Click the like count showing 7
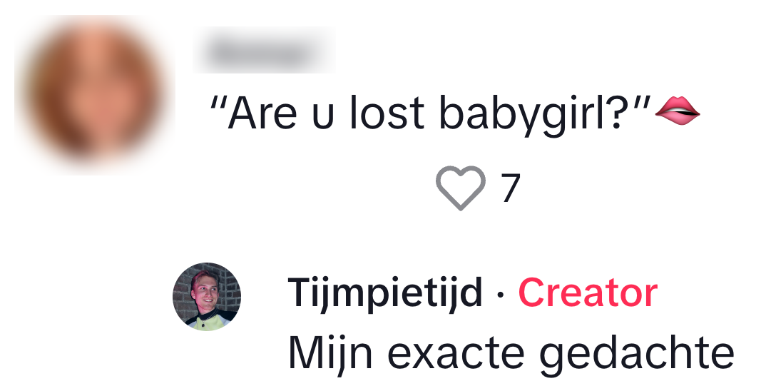Viewport: 766px width, 391px height. tap(510, 188)
